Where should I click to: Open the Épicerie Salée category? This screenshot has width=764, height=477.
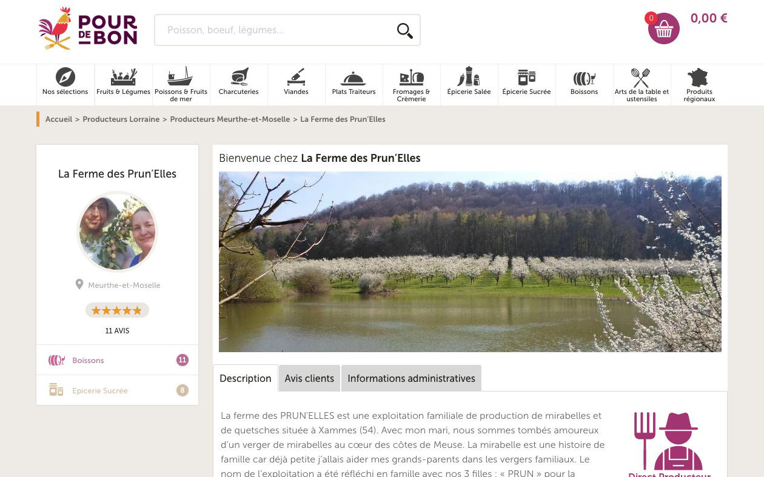pos(469,85)
